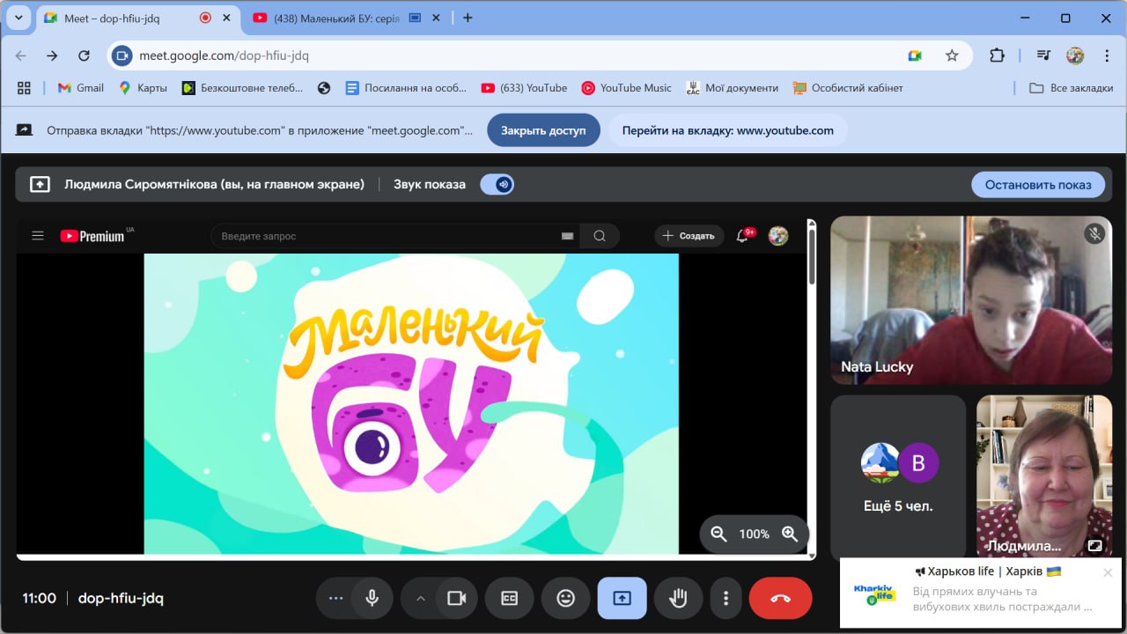Select Nata Lucky's video tile
Image resolution: width=1127 pixels, height=634 pixels.
click(x=971, y=300)
